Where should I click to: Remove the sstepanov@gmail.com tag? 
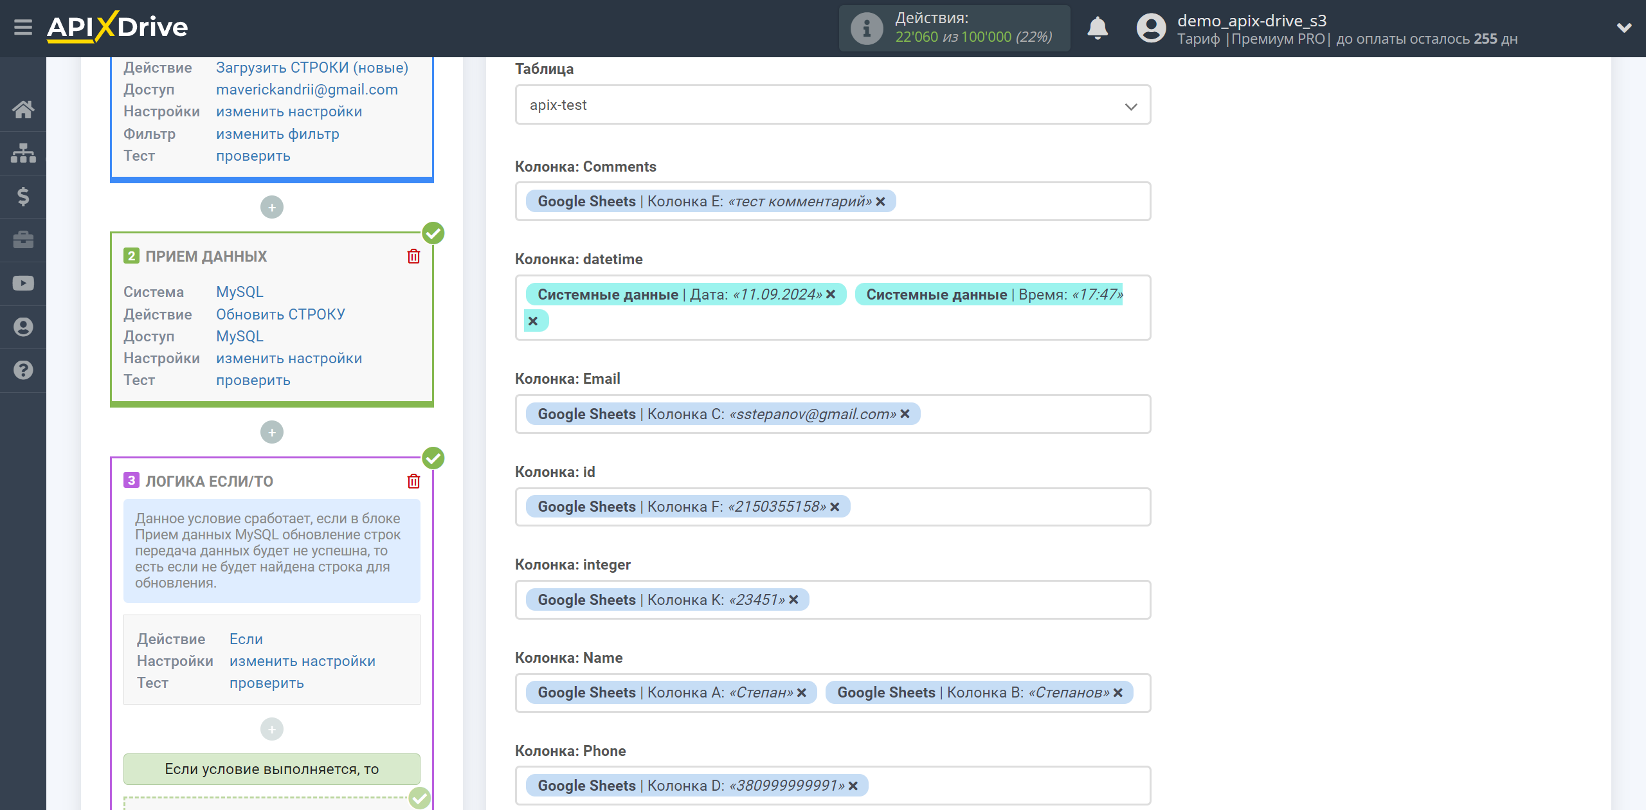tap(905, 414)
